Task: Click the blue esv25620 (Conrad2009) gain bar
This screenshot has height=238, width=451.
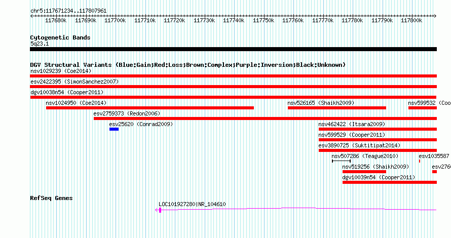Action: (114, 129)
